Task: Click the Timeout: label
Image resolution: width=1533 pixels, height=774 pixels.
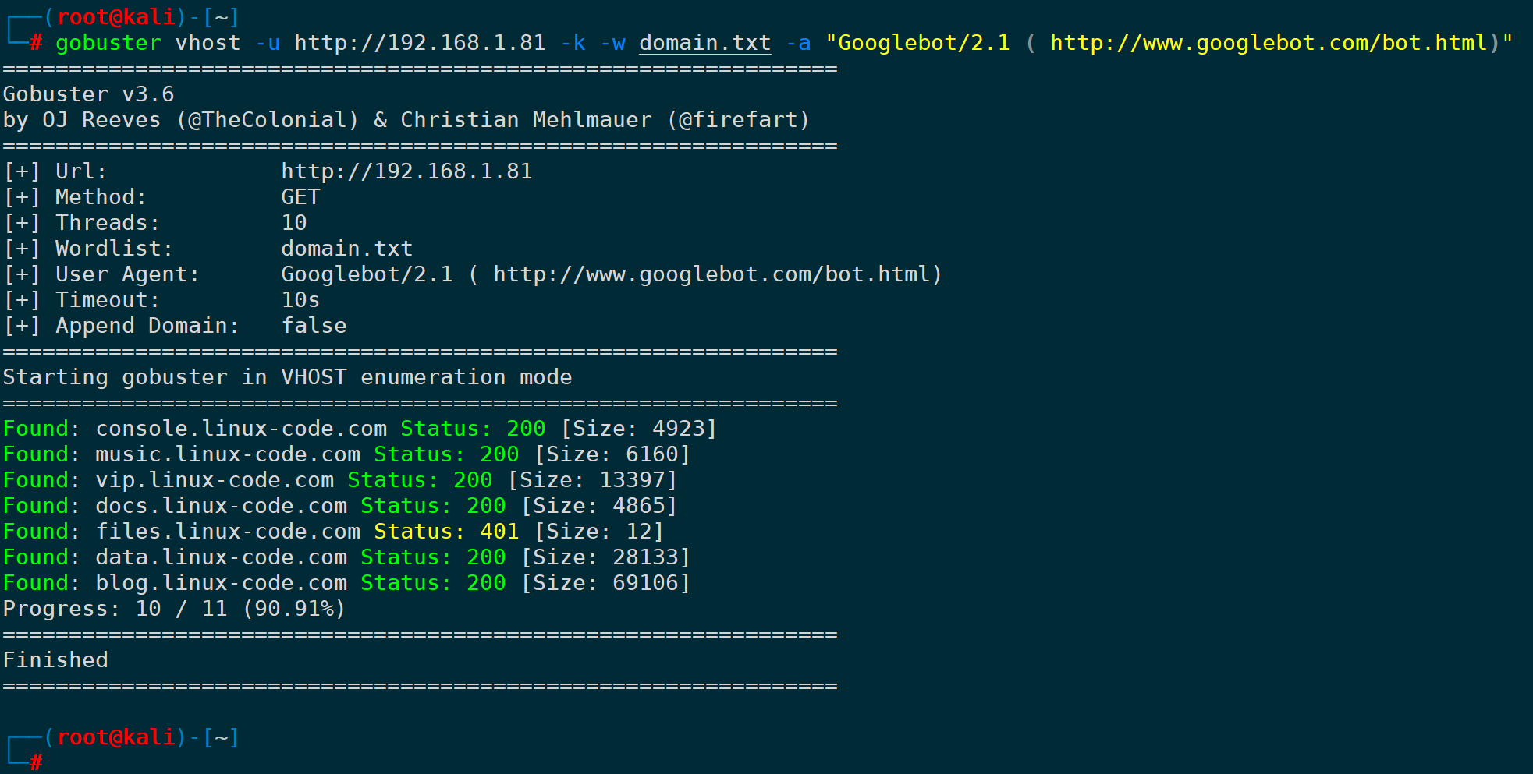Action: 108,300
